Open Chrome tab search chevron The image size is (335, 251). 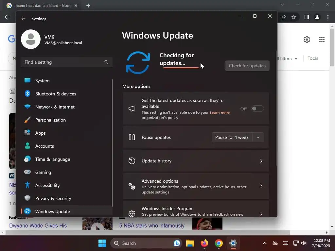[282, 5]
